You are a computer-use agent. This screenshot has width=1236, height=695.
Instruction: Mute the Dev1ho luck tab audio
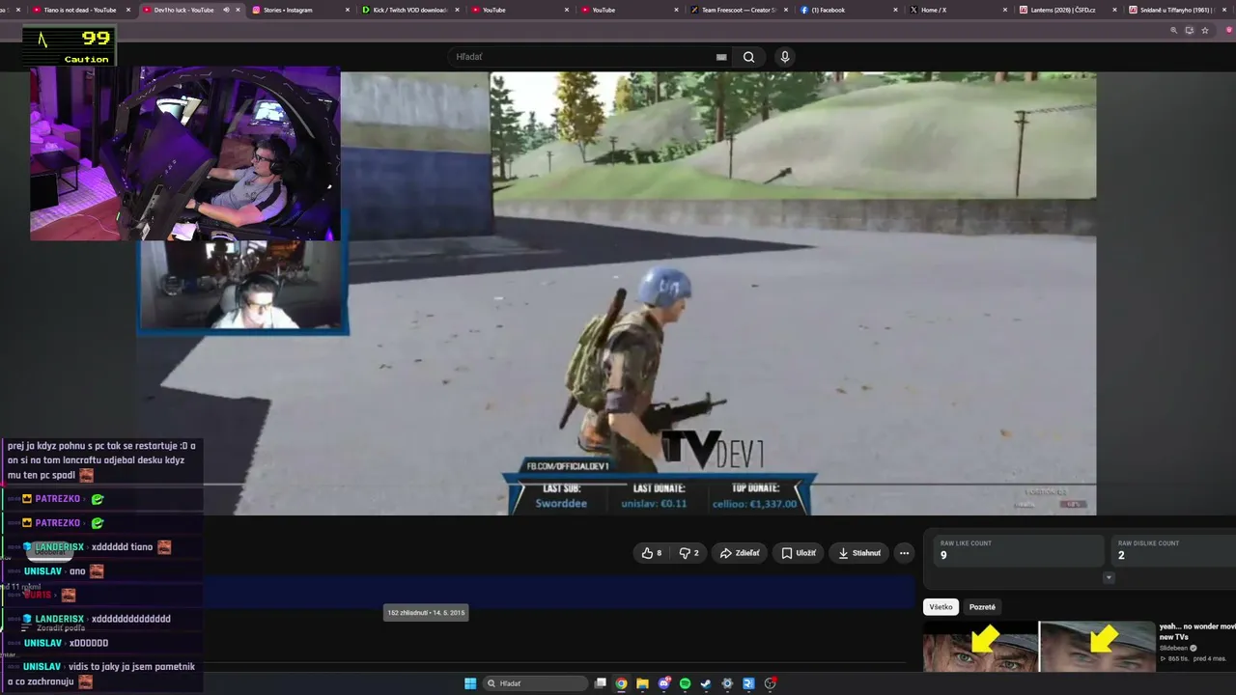point(226,10)
